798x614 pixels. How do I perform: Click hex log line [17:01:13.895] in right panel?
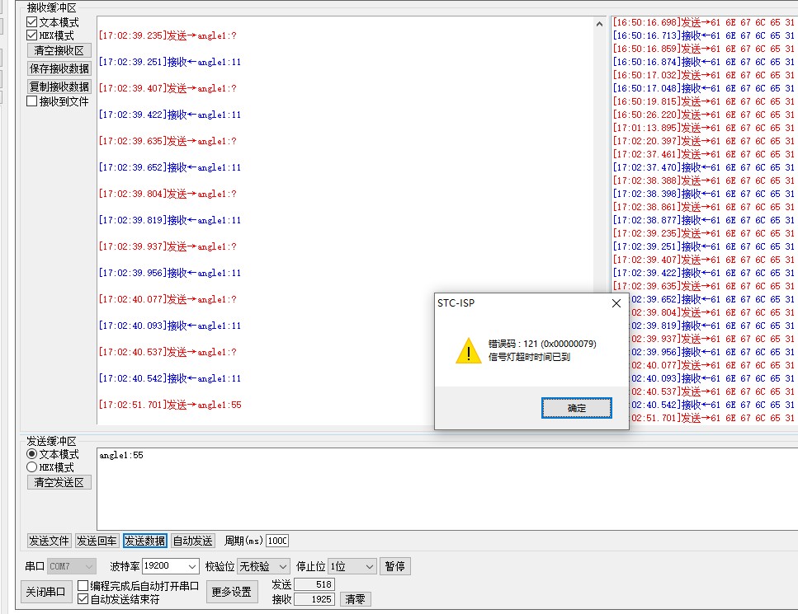point(703,128)
